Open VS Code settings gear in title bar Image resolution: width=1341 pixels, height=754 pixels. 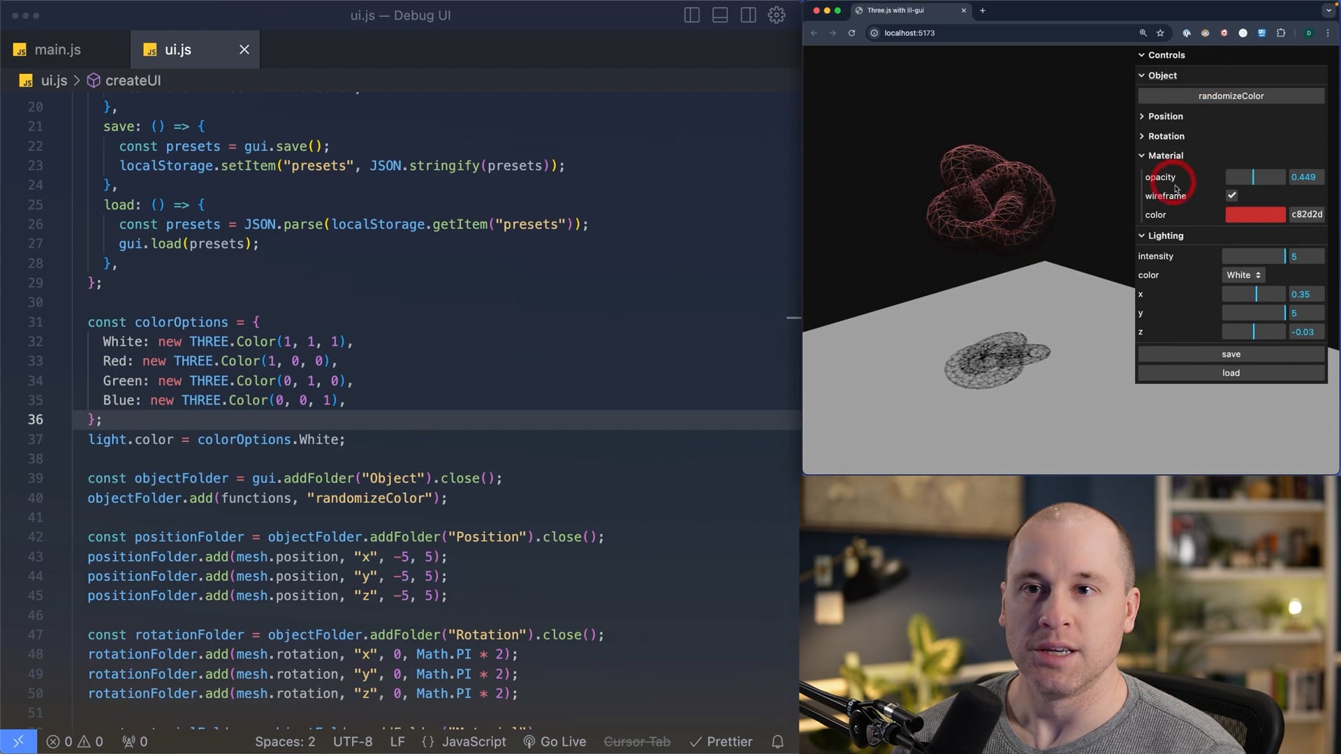pyautogui.click(x=777, y=15)
